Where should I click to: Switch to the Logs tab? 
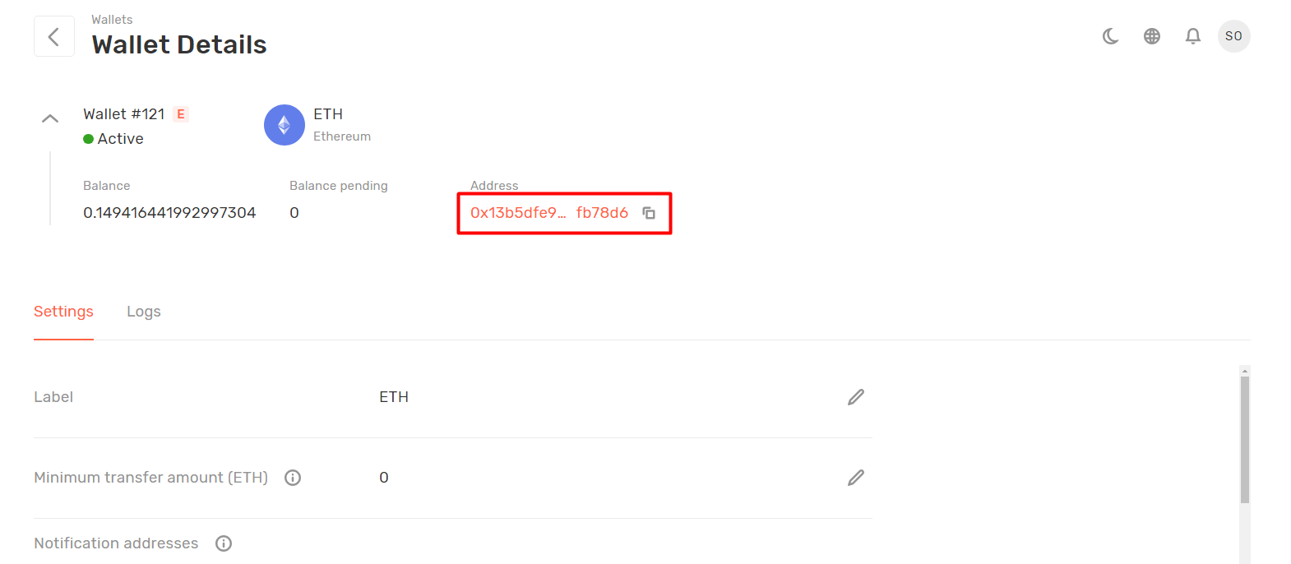click(x=144, y=312)
